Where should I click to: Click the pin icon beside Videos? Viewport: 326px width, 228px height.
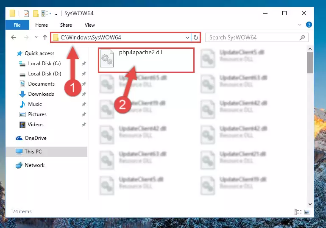84,125
